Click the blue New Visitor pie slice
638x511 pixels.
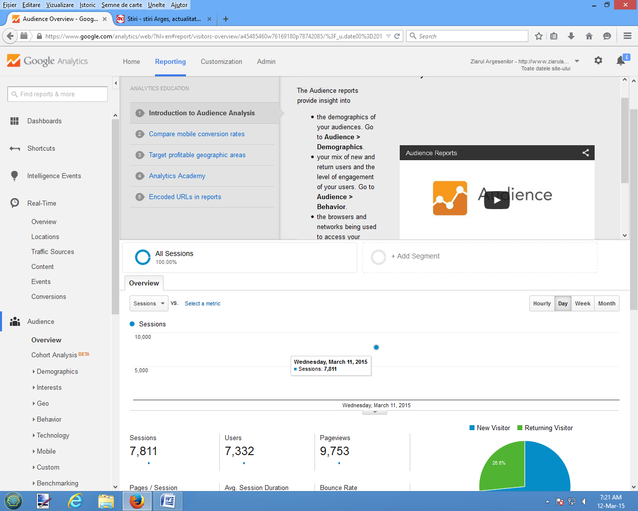click(547, 467)
